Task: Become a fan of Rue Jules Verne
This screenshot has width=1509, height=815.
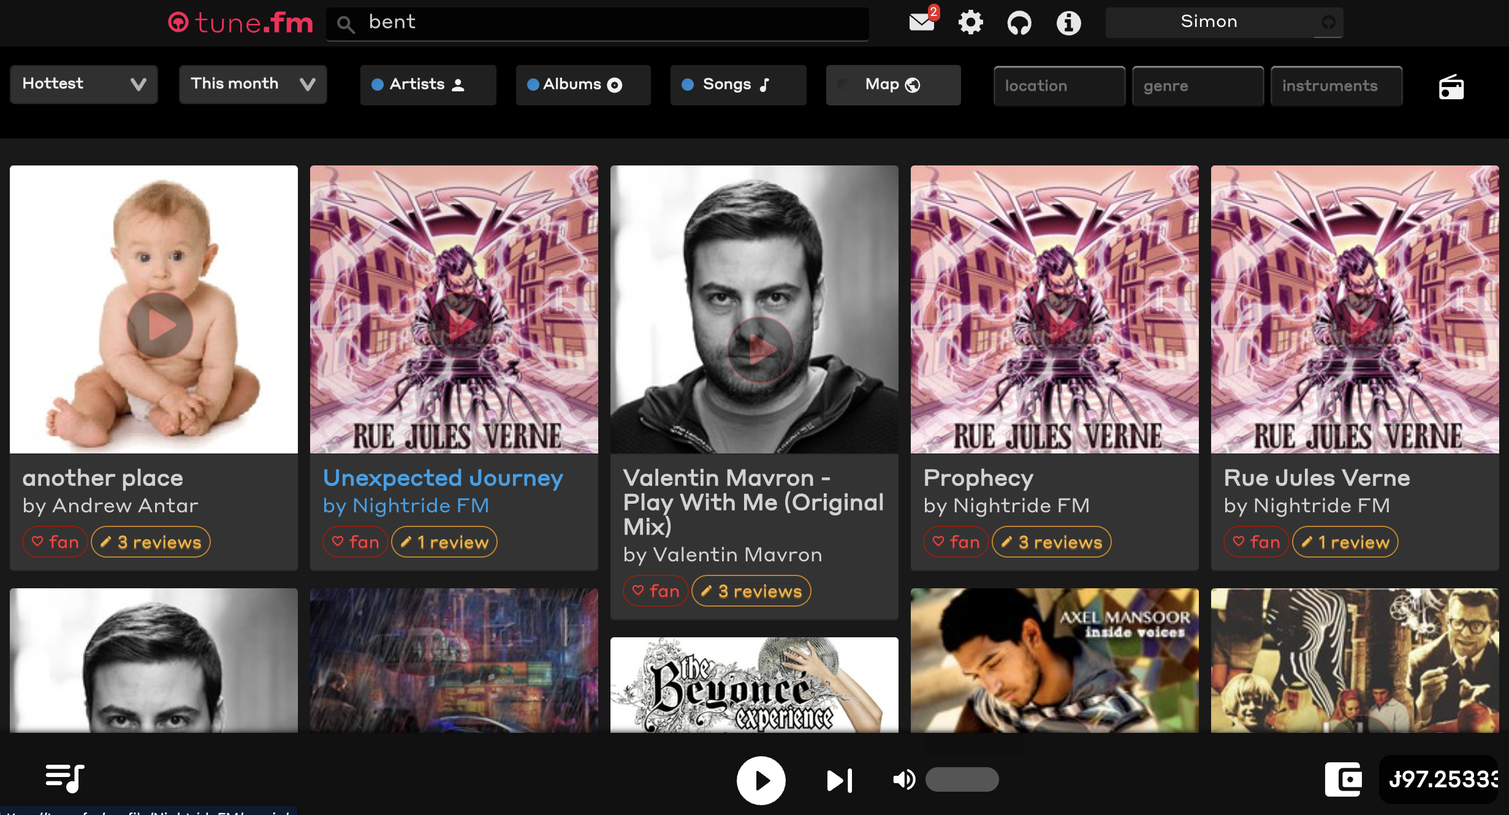Action: click(1256, 542)
